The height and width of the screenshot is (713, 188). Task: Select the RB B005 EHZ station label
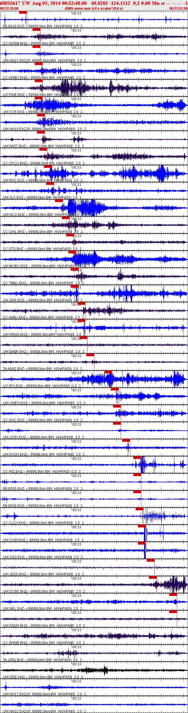pyautogui.click(x=43, y=489)
